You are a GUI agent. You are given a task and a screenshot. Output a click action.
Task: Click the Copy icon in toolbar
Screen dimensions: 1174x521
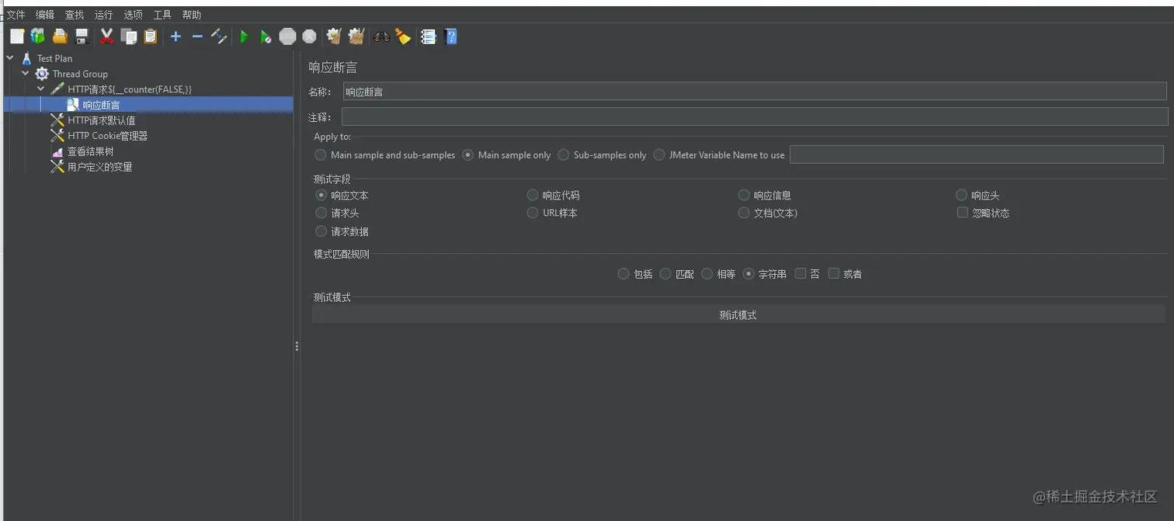pyautogui.click(x=129, y=36)
